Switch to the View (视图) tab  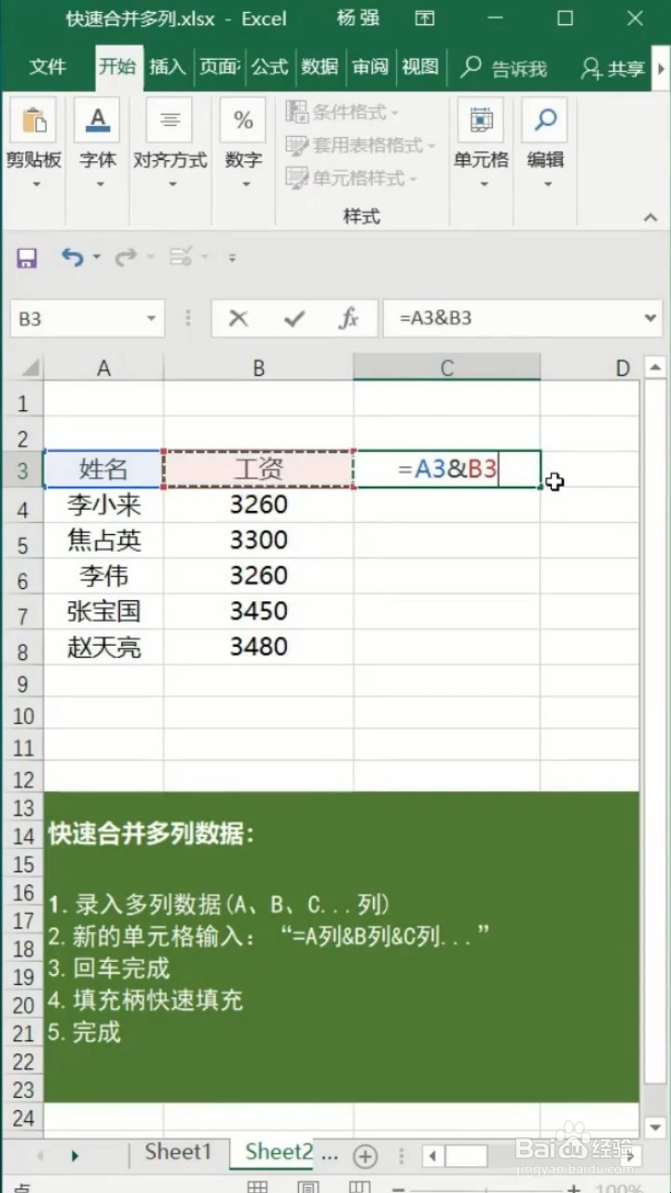pyautogui.click(x=419, y=67)
